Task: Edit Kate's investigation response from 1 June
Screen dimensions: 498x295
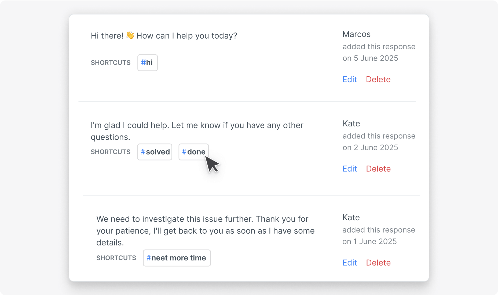Action: [349, 263]
